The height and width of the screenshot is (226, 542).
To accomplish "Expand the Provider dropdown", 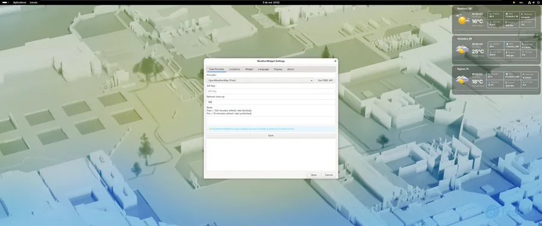I will click(x=260, y=81).
